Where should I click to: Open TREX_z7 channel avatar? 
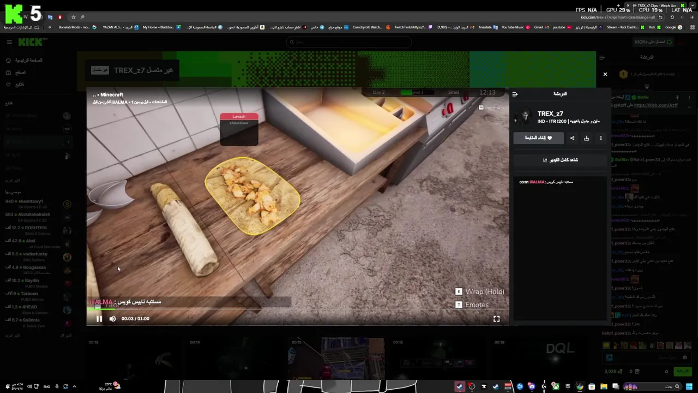523,117
